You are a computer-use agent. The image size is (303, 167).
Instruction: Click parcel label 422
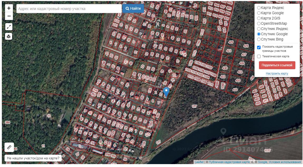point(240,72)
